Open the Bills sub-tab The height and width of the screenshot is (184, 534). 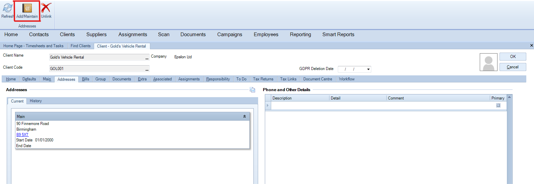tap(86, 79)
